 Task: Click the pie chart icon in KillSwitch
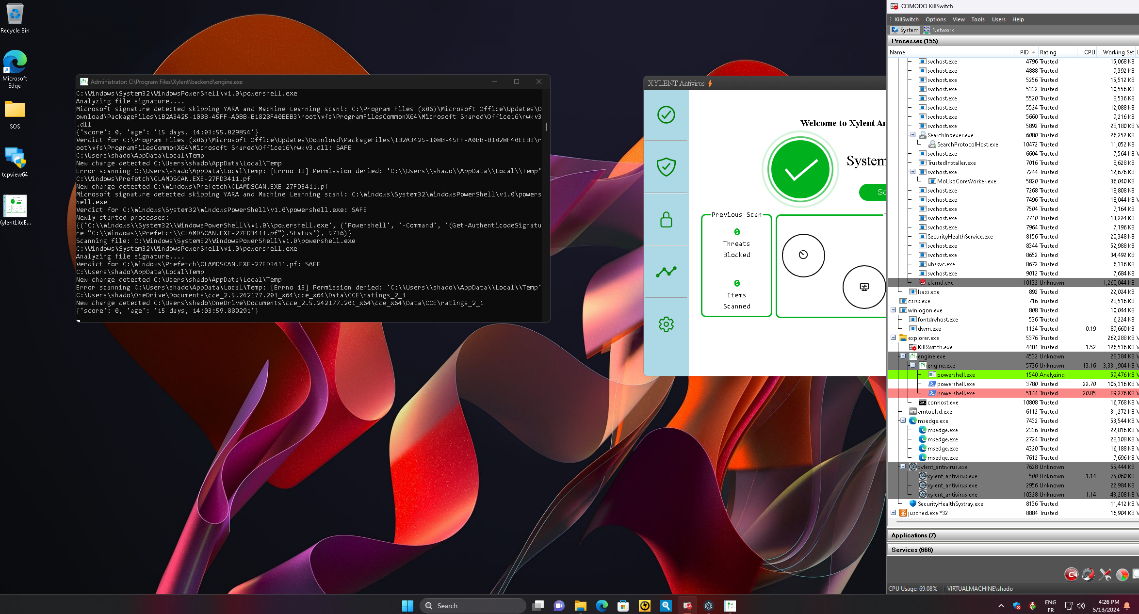pos(1122,575)
